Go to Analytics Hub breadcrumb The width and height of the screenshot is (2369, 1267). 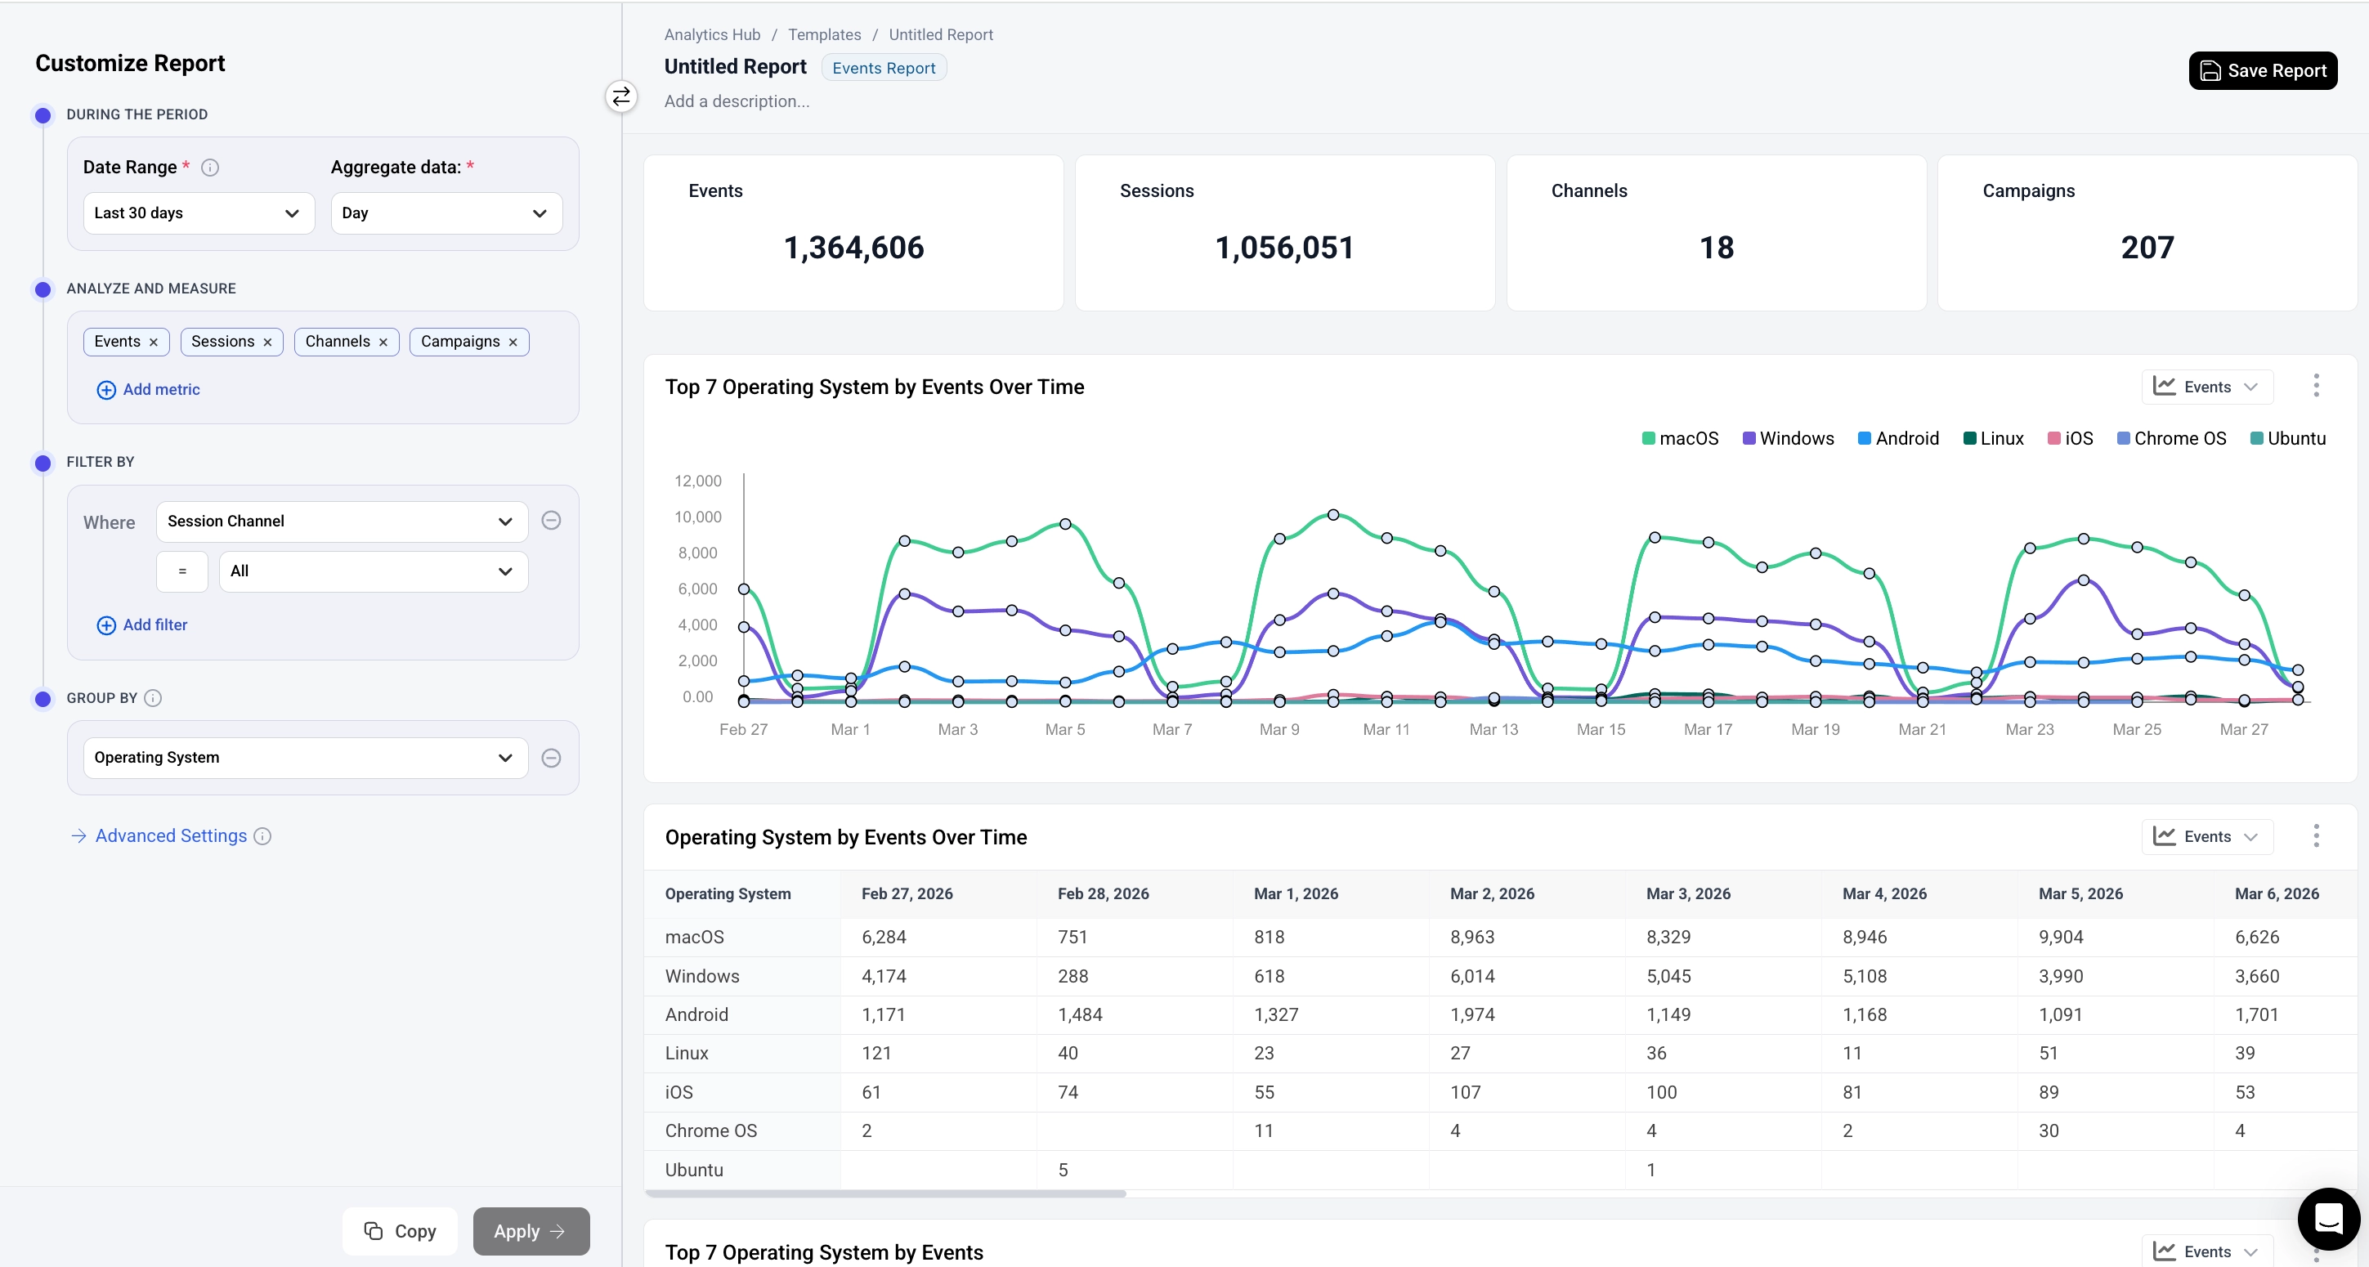[712, 35]
